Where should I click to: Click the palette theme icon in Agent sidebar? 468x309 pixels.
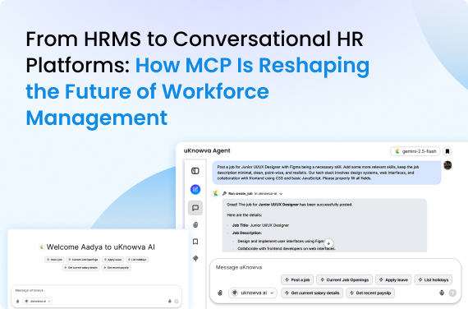point(195,259)
